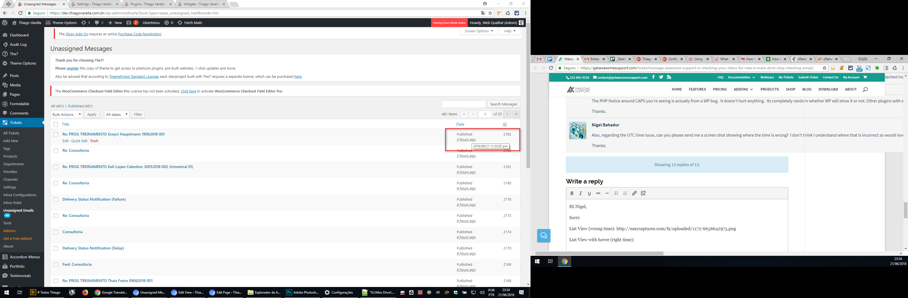This screenshot has width=908, height=298.
Task: Click the current page number field
Action: [485, 114]
